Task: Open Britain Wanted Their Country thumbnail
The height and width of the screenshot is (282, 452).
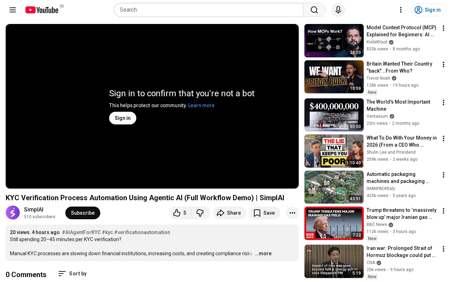Action: (x=334, y=77)
